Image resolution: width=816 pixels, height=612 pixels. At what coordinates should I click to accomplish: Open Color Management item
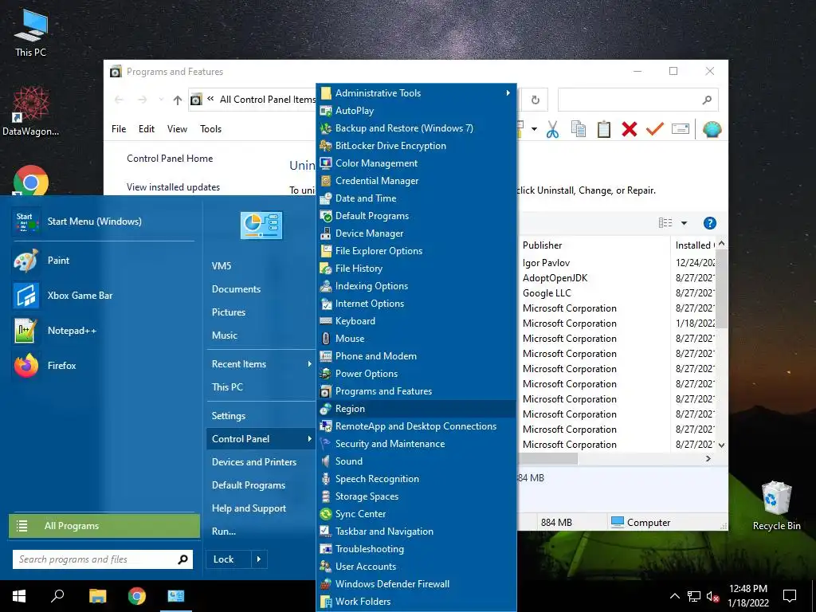(x=416, y=163)
